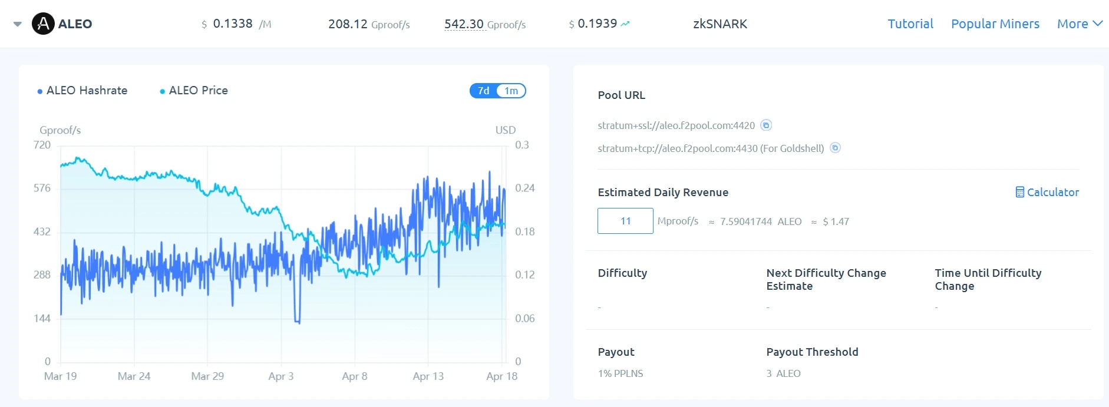
Task: Click the Next Difficulty Change Estimate heading
Action: (x=826, y=280)
